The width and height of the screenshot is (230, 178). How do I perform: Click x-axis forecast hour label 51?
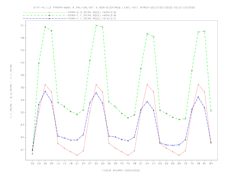[x=141, y=163]
